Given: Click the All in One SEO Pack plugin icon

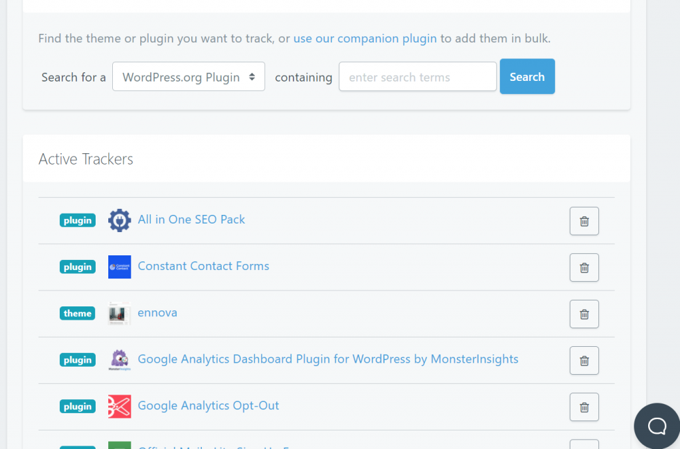Looking at the screenshot, I should point(120,220).
